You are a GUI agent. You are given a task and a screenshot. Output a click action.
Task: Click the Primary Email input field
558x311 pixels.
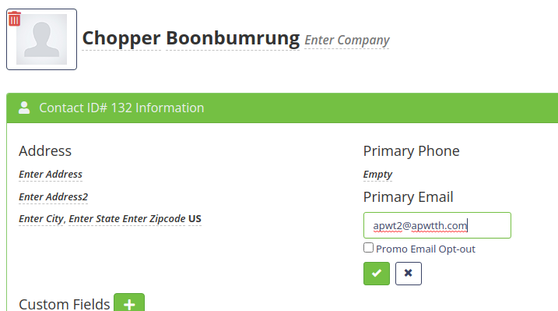pyautogui.click(x=437, y=225)
